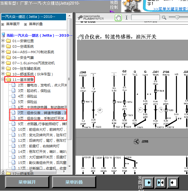Click the J248 label in wiring diagram
Viewport: 188px width, 191px height.
(x=83, y=72)
